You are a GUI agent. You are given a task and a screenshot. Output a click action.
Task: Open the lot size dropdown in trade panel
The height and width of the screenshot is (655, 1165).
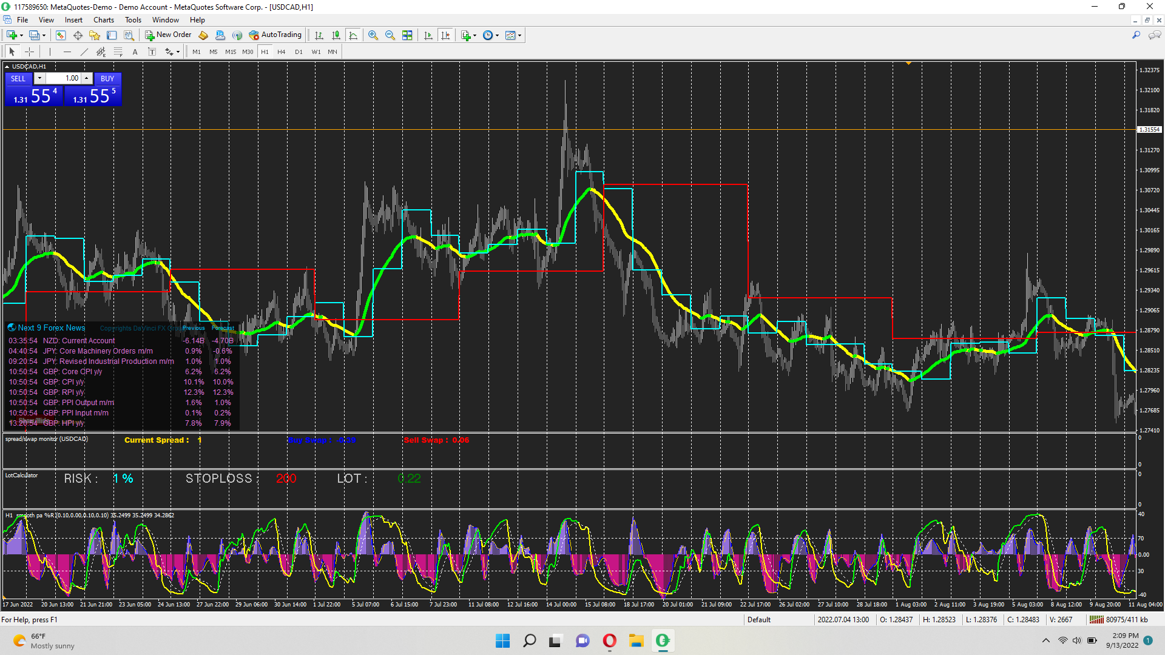(x=39, y=78)
